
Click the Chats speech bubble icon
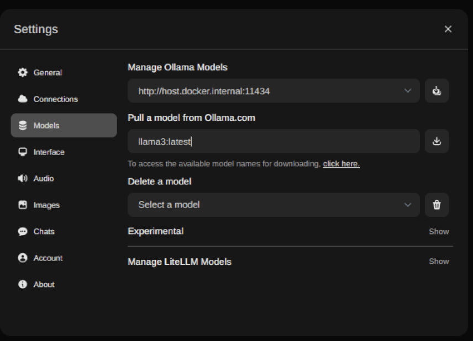pyautogui.click(x=23, y=231)
